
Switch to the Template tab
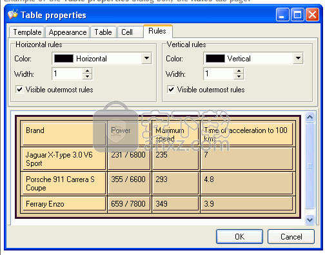pyautogui.click(x=27, y=32)
